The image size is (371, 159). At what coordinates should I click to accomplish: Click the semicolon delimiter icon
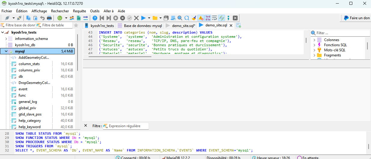click(x=228, y=18)
